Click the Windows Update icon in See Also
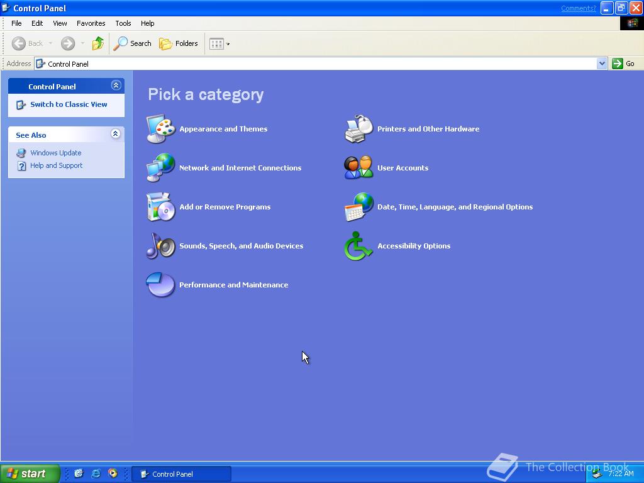 pos(21,153)
